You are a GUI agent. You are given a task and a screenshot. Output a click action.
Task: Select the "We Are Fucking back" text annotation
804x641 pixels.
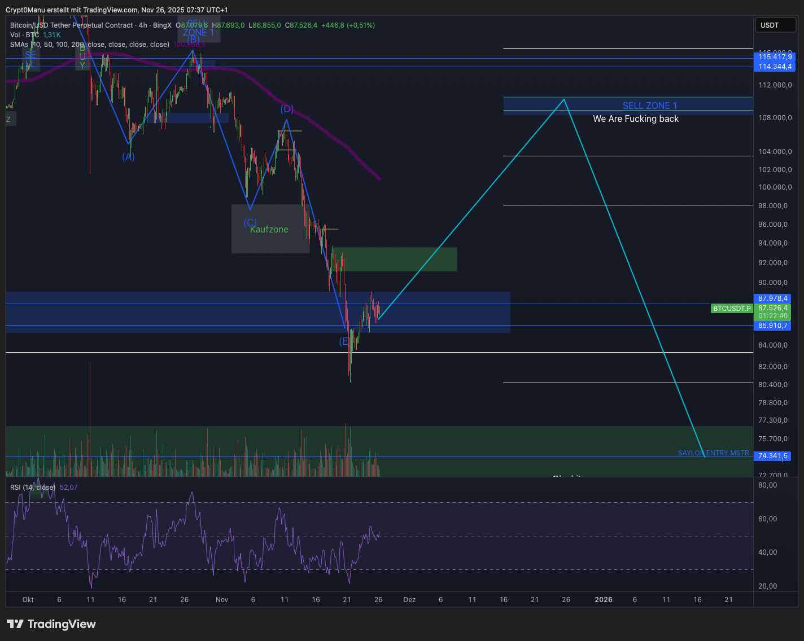(636, 119)
